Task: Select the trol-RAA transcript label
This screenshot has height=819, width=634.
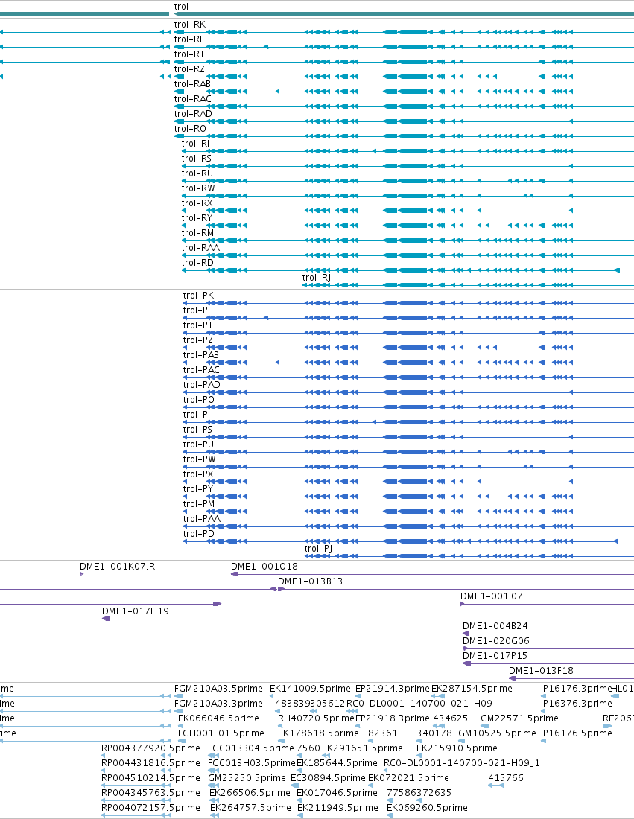Action: coord(200,248)
